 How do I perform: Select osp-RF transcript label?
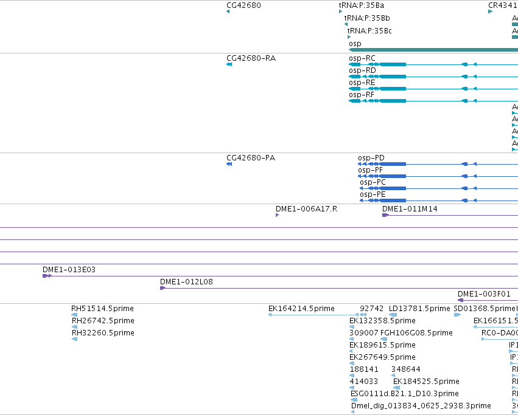click(362, 95)
